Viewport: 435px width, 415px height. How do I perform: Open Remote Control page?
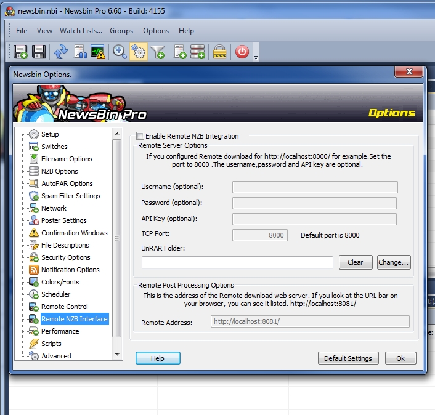[x=64, y=307]
